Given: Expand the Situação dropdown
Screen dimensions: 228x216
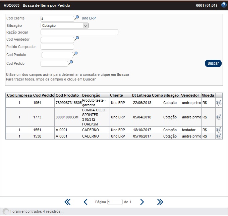Looking at the screenshot, I should tap(85, 25).
